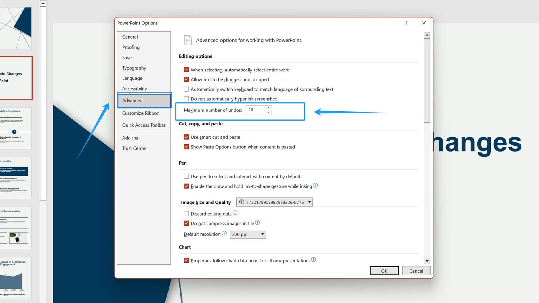The height and width of the screenshot is (303, 539).
Task: Disable Use smart cut and paste
Action: [186, 137]
